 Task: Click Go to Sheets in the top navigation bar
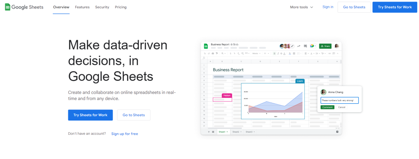click(354, 7)
